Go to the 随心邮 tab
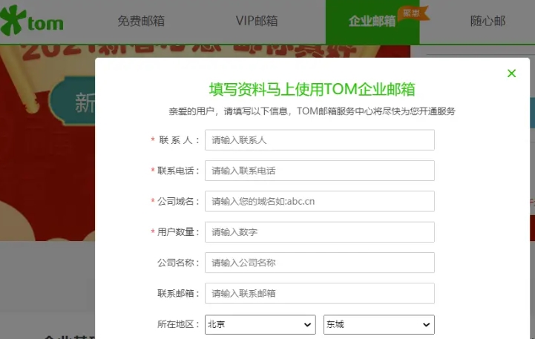This screenshot has height=339, width=535. click(x=488, y=22)
